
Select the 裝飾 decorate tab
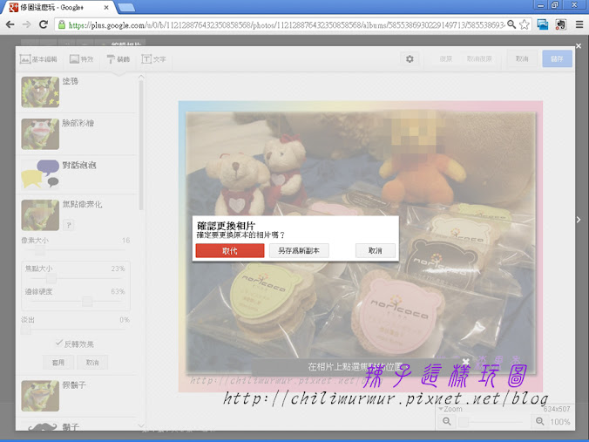click(118, 59)
